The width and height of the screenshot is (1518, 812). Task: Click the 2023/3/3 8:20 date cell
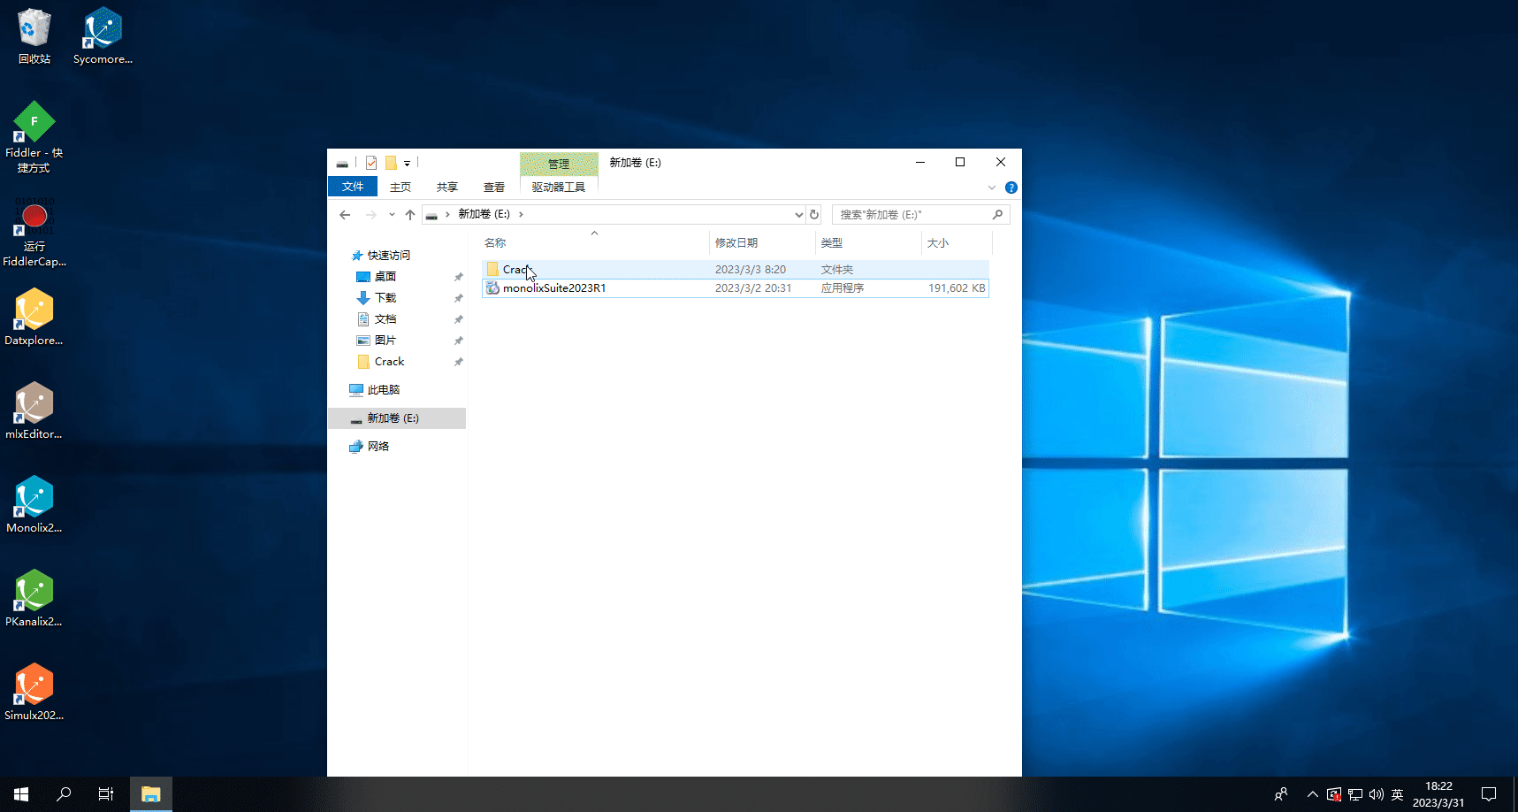(751, 270)
